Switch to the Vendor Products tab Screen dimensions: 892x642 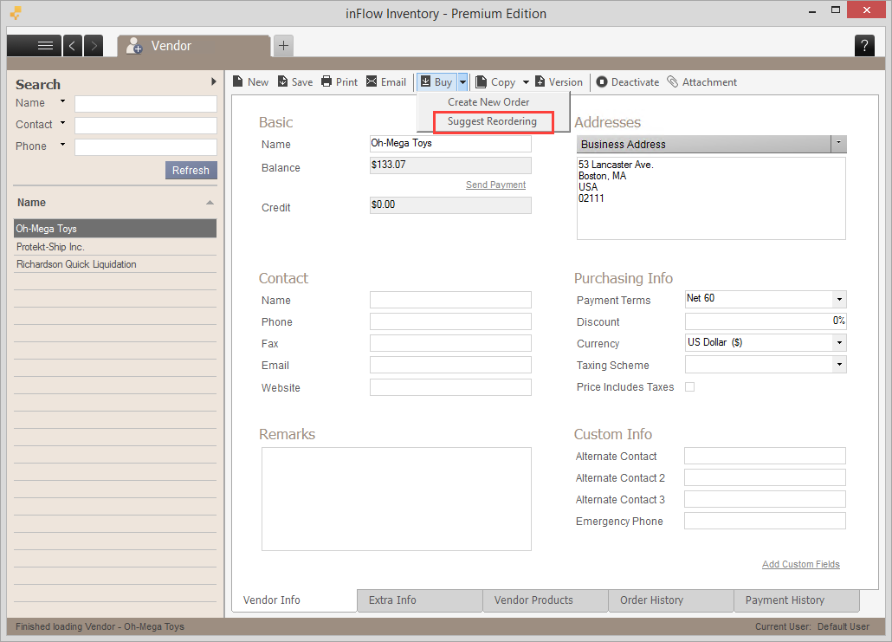coord(546,600)
